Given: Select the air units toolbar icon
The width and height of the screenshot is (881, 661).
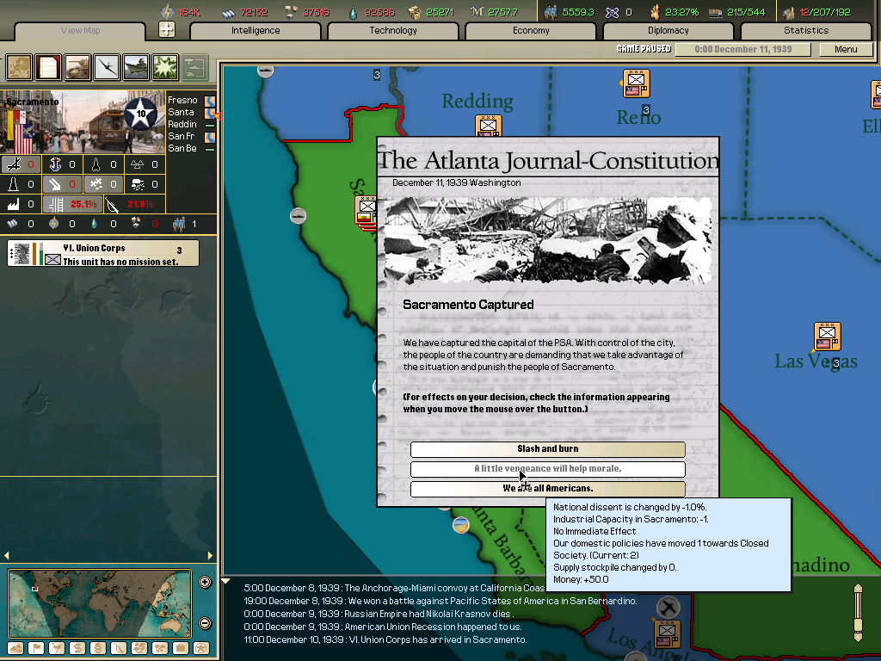Looking at the screenshot, I should tap(107, 68).
